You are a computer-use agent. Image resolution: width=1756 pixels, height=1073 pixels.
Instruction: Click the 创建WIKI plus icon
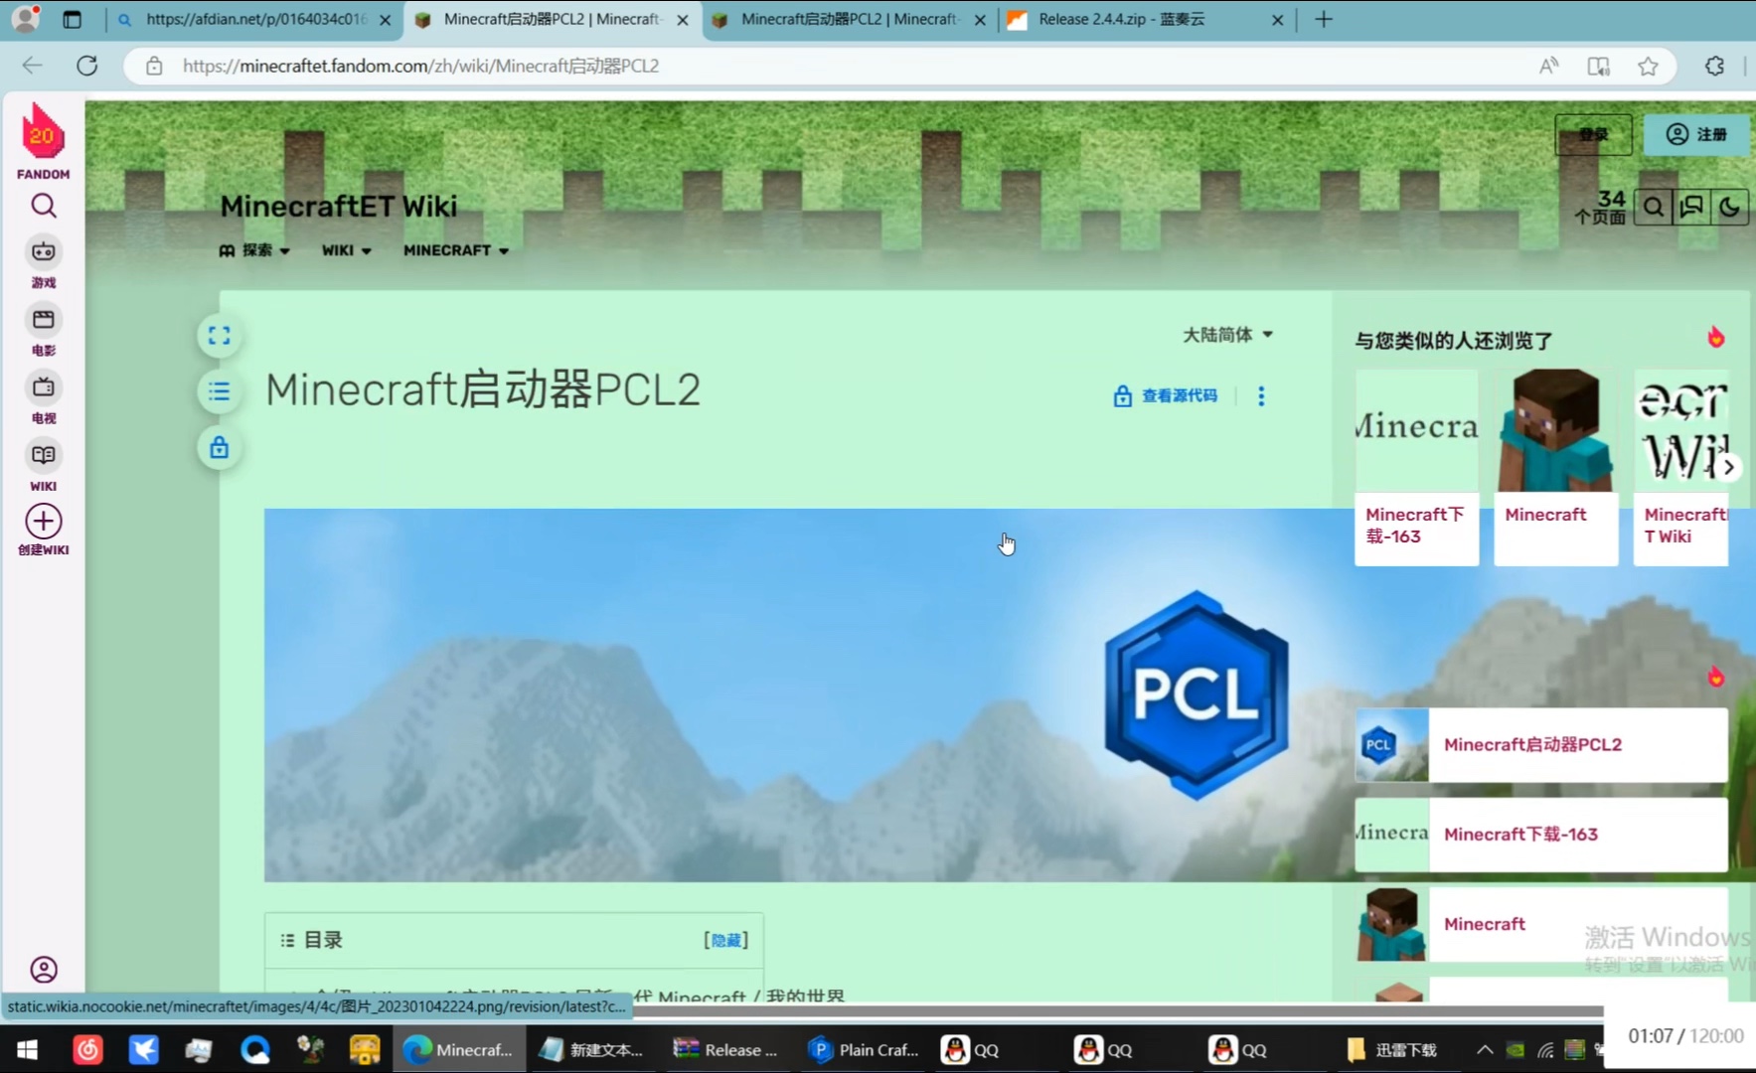point(42,520)
